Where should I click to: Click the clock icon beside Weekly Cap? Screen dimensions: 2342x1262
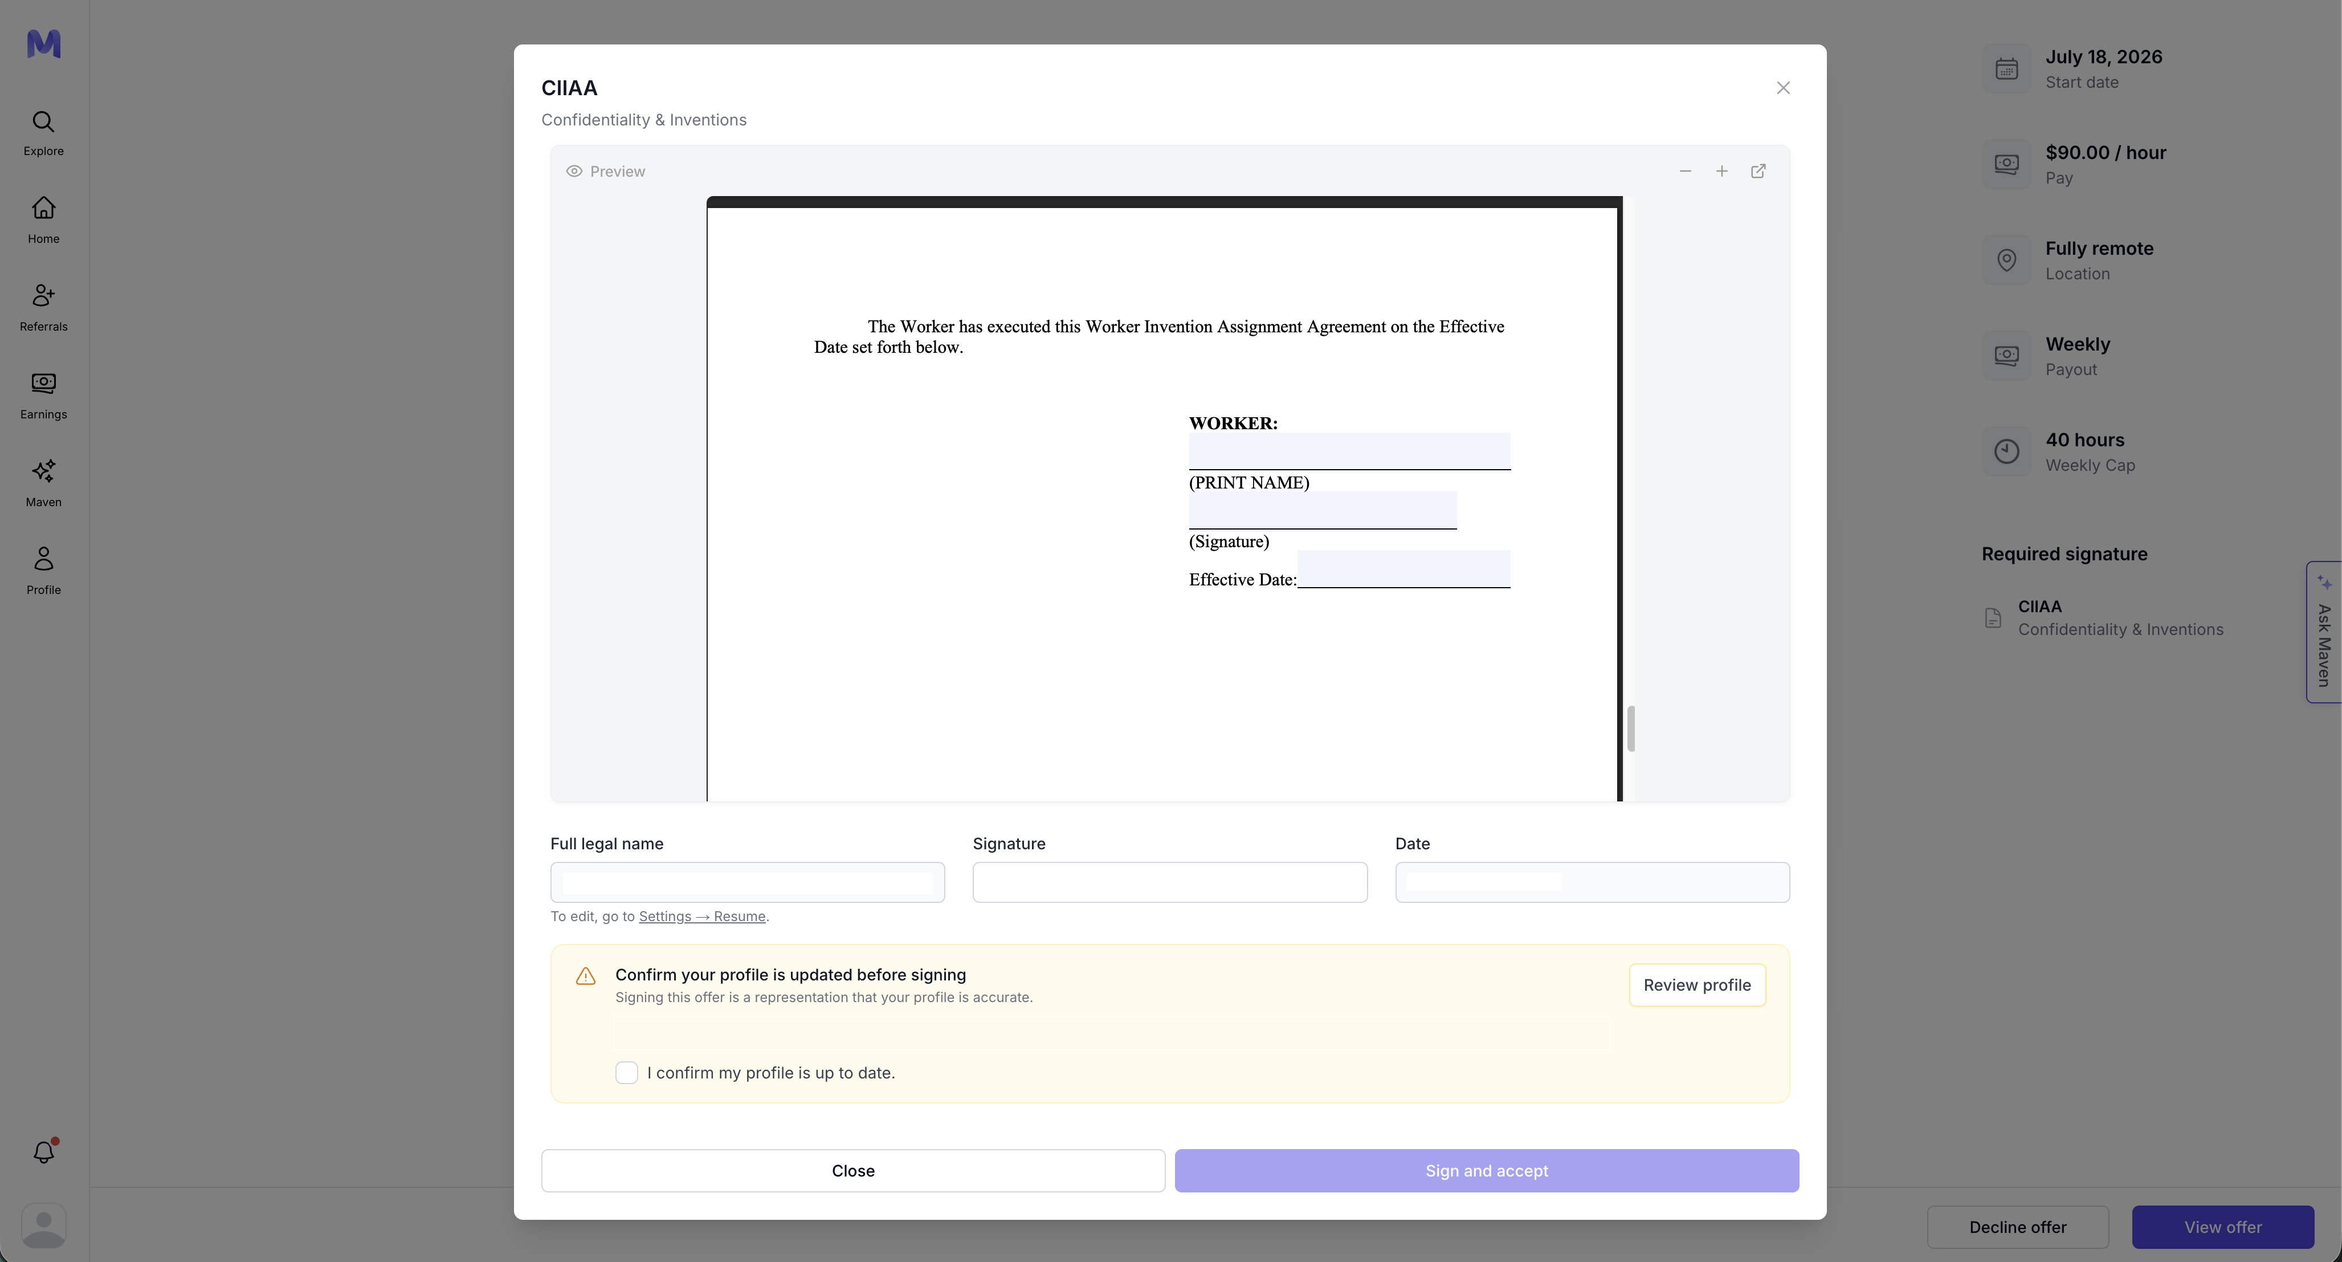click(x=2006, y=452)
